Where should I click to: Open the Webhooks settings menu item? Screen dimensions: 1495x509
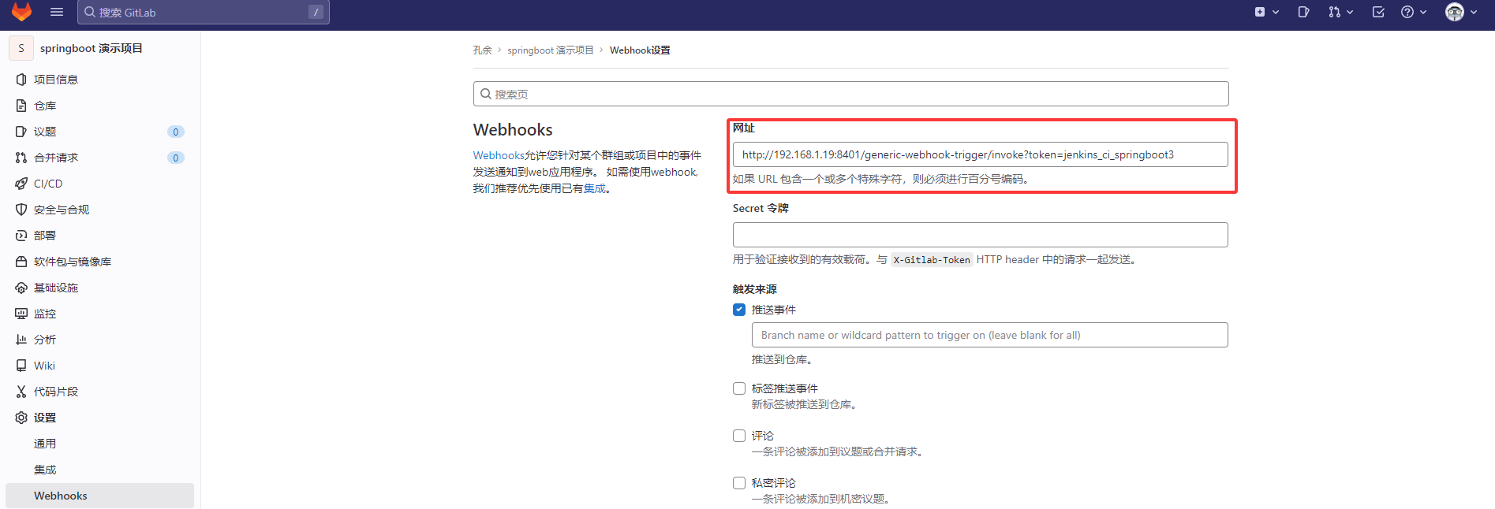61,496
